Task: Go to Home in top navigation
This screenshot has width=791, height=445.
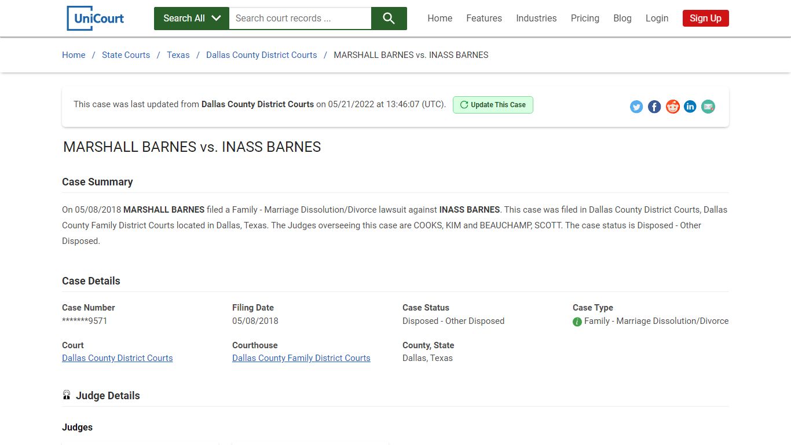Action: pos(440,18)
